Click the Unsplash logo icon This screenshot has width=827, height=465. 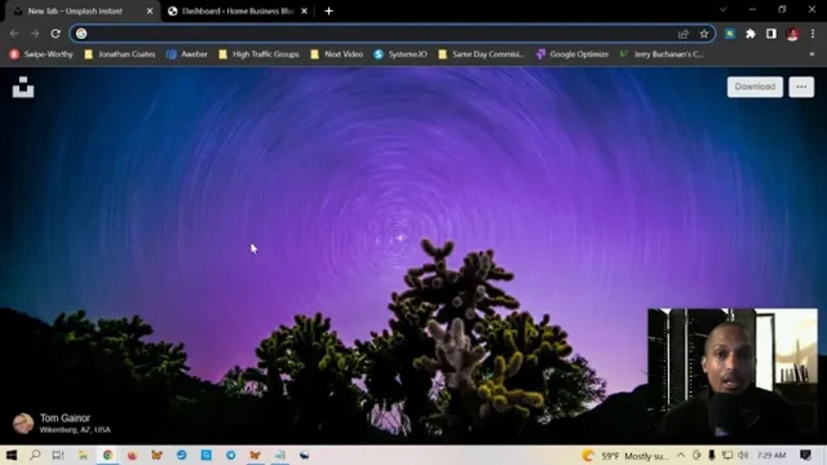(23, 87)
